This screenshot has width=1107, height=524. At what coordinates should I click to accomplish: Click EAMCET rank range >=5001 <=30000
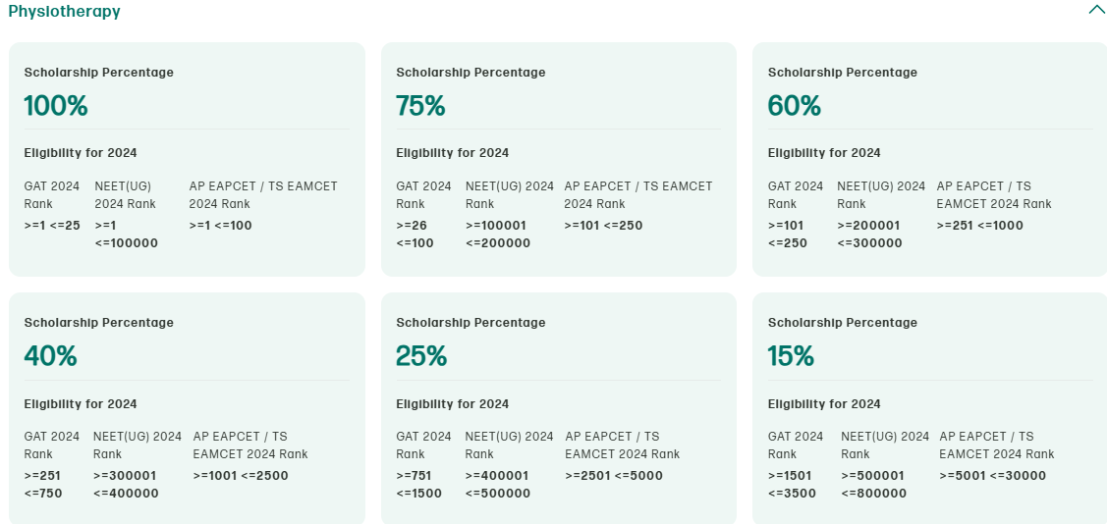click(992, 476)
